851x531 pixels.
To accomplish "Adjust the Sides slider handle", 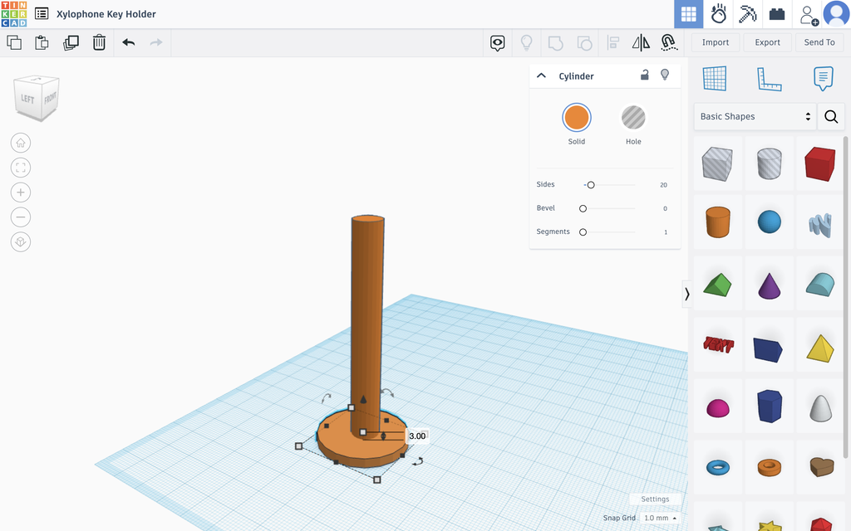I will 591,185.
